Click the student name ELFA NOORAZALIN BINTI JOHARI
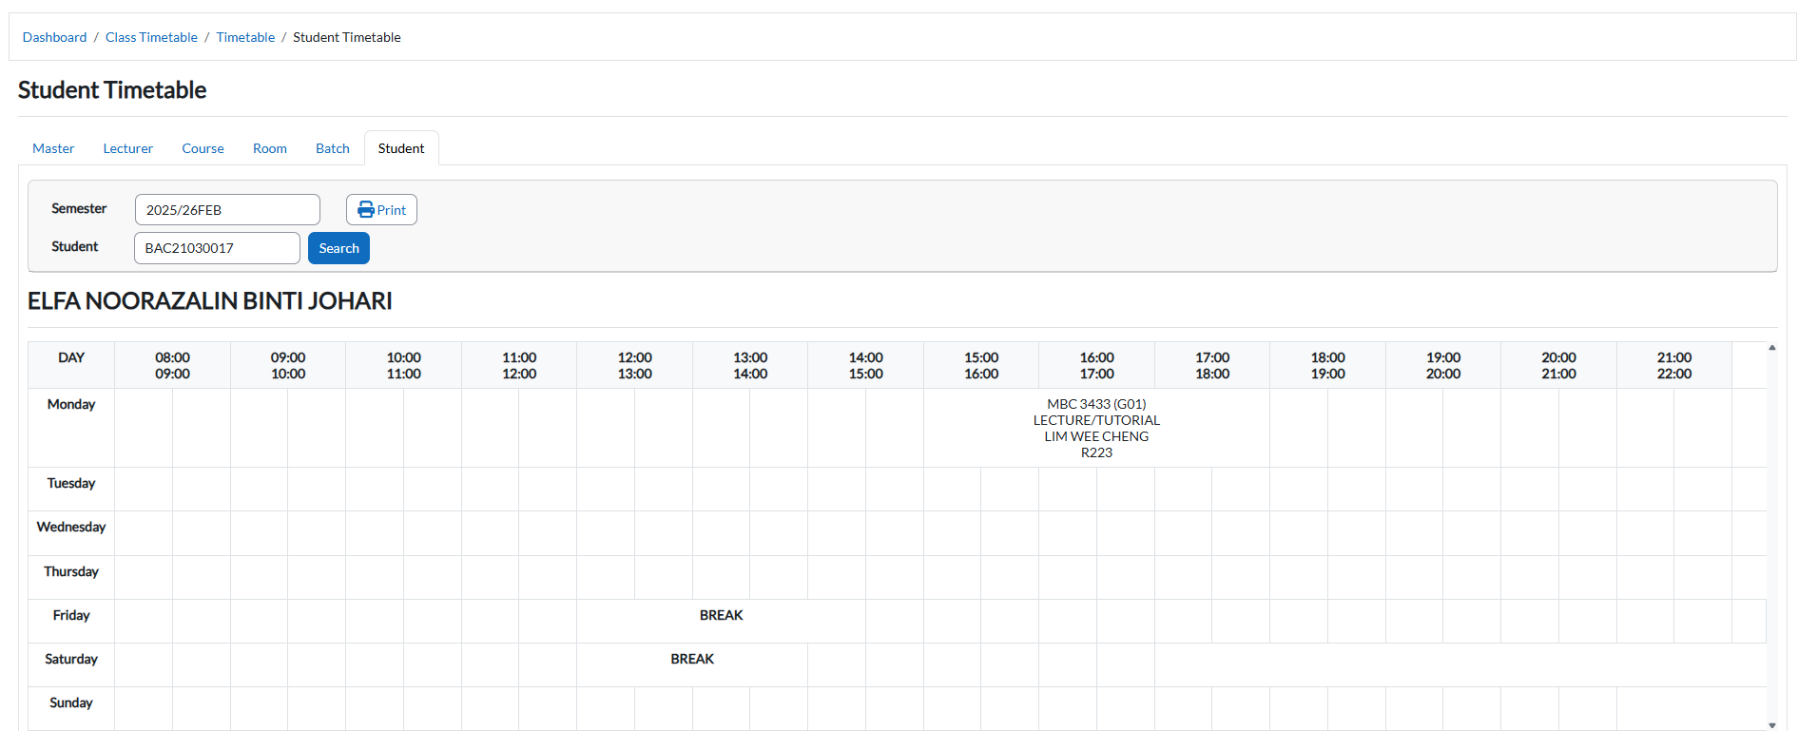The image size is (1798, 731). point(210,300)
